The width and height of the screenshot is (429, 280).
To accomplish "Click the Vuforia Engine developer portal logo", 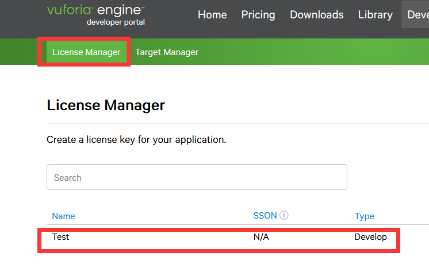I will tap(96, 15).
